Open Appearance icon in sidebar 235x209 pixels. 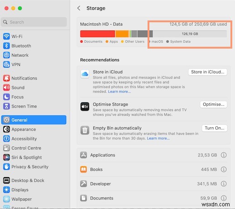tap(6, 129)
